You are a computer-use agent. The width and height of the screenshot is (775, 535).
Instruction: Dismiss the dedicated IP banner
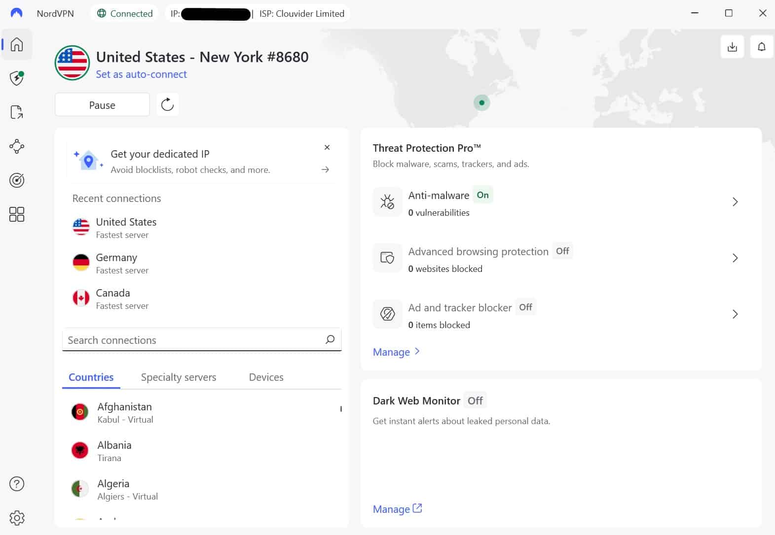[x=327, y=147]
